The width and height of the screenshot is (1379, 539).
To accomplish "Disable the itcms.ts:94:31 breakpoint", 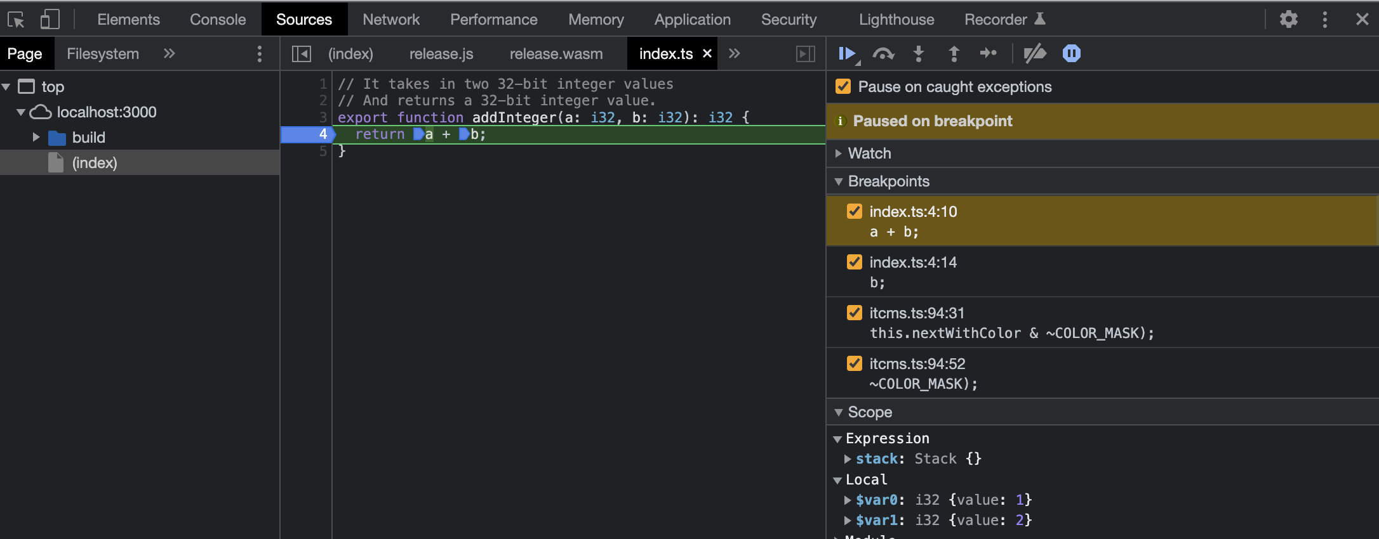I will 855,313.
